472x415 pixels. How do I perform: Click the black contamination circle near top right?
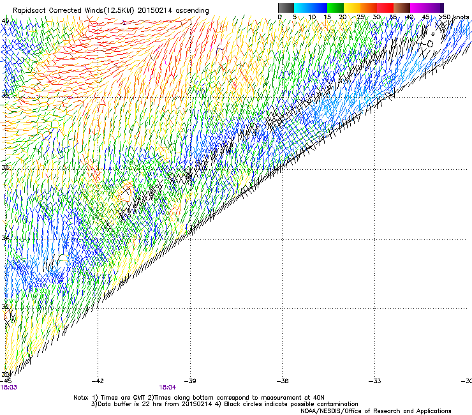430,44
